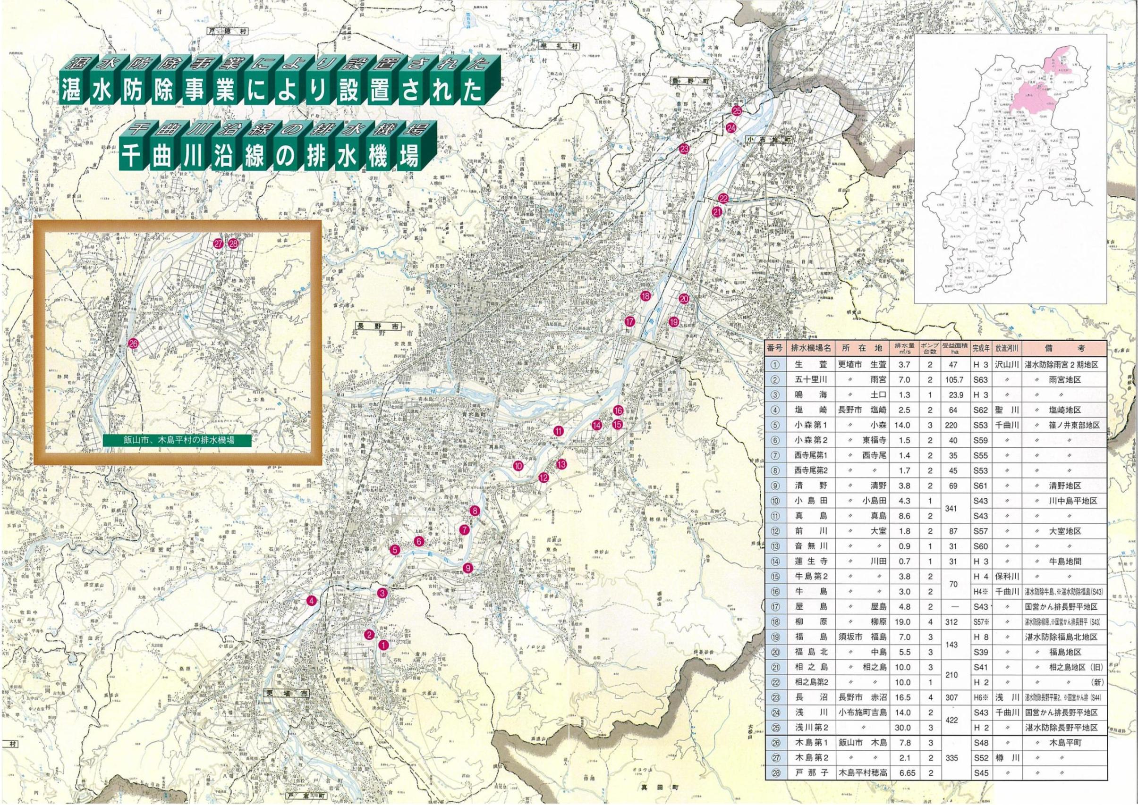Select map marker 3 on the river

pos(382,593)
